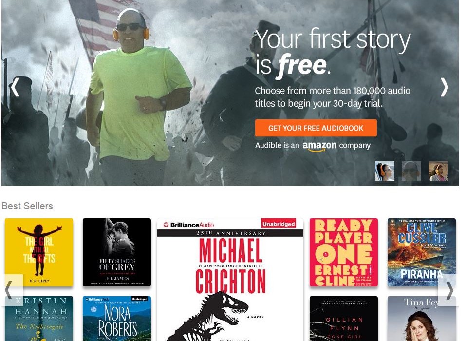Click the Amazon logo in banner
466x341 pixels.
click(319, 146)
